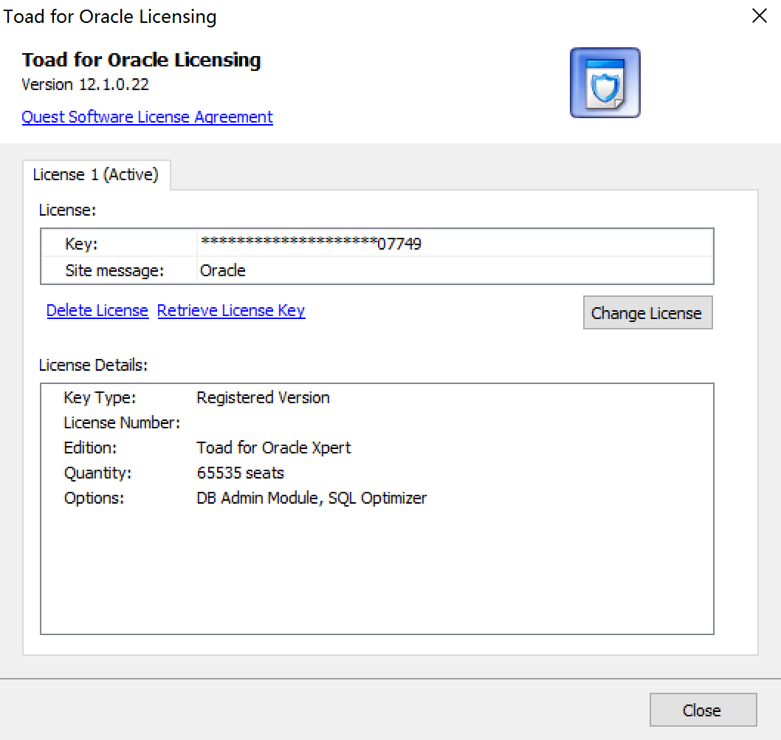Click the Registered Version key type text
This screenshot has height=740, width=781.
point(263,397)
